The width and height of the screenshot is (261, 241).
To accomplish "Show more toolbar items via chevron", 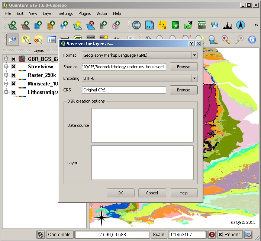I will click(x=256, y=25).
